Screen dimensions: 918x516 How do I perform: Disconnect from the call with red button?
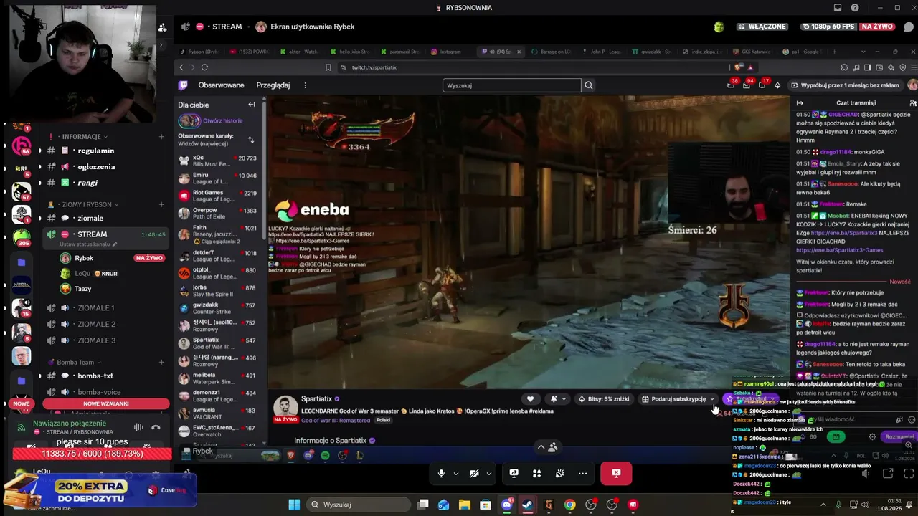[x=616, y=473]
